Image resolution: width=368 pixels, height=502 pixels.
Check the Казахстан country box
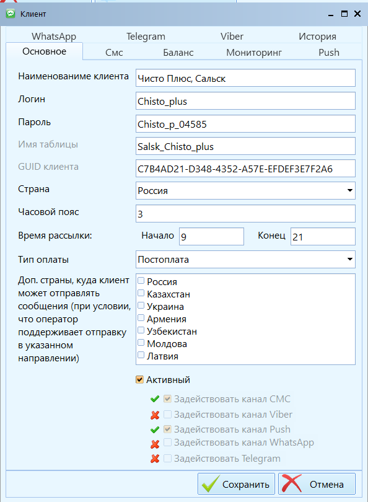click(x=141, y=293)
